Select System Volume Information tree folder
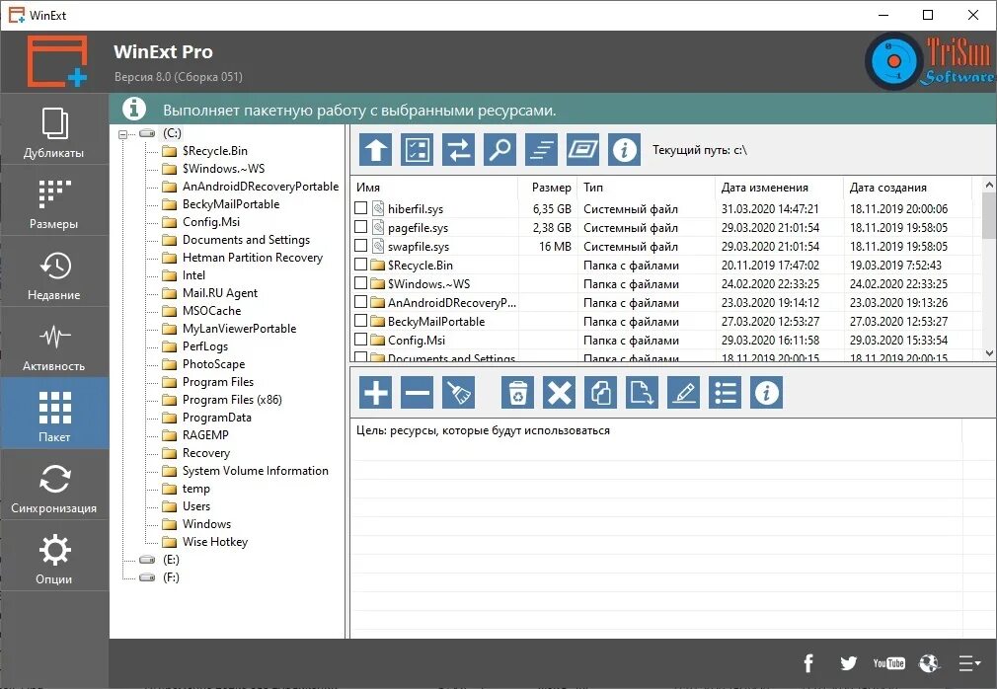997x689 pixels. pos(255,471)
